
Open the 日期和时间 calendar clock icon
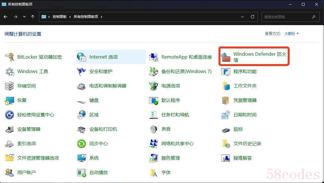click(226, 115)
